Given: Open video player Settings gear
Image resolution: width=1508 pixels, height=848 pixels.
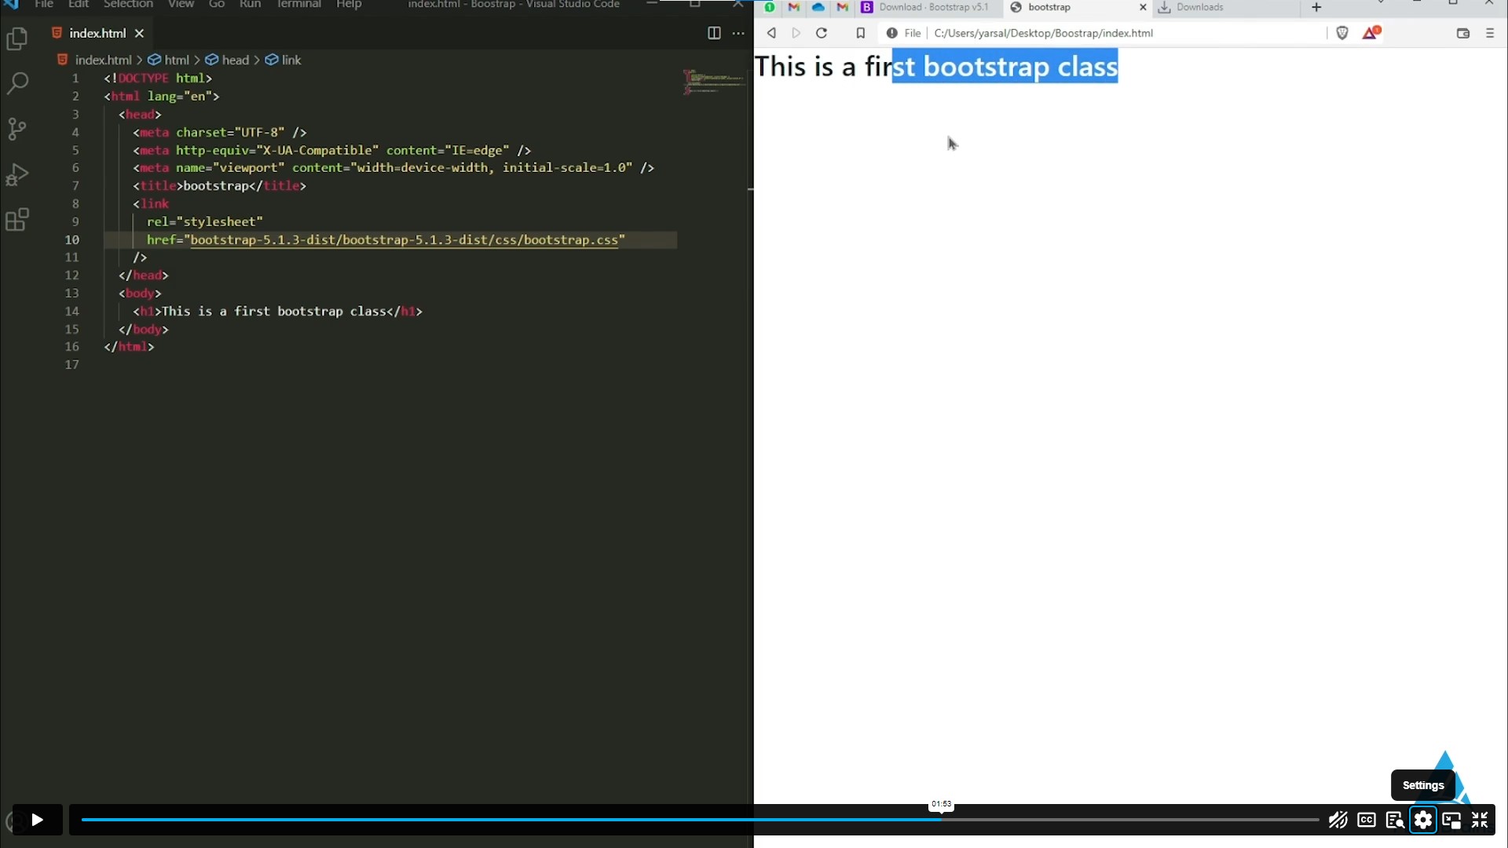Looking at the screenshot, I should [x=1423, y=821].
